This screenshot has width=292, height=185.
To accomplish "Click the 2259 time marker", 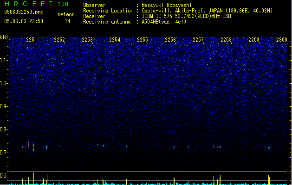I will [x=254, y=40].
